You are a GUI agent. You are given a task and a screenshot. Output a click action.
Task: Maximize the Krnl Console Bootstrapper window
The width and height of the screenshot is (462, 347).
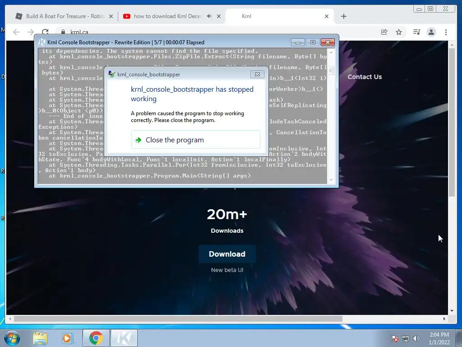(313, 42)
